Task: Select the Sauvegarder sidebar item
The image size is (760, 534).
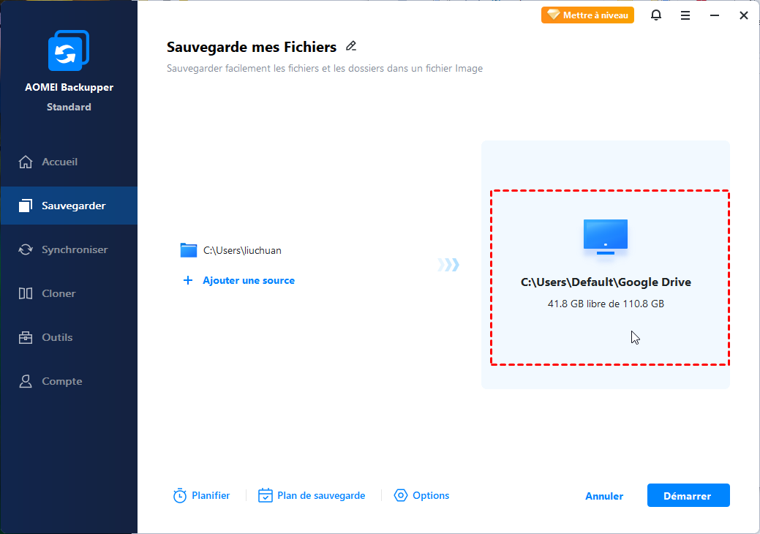Action: click(x=69, y=206)
